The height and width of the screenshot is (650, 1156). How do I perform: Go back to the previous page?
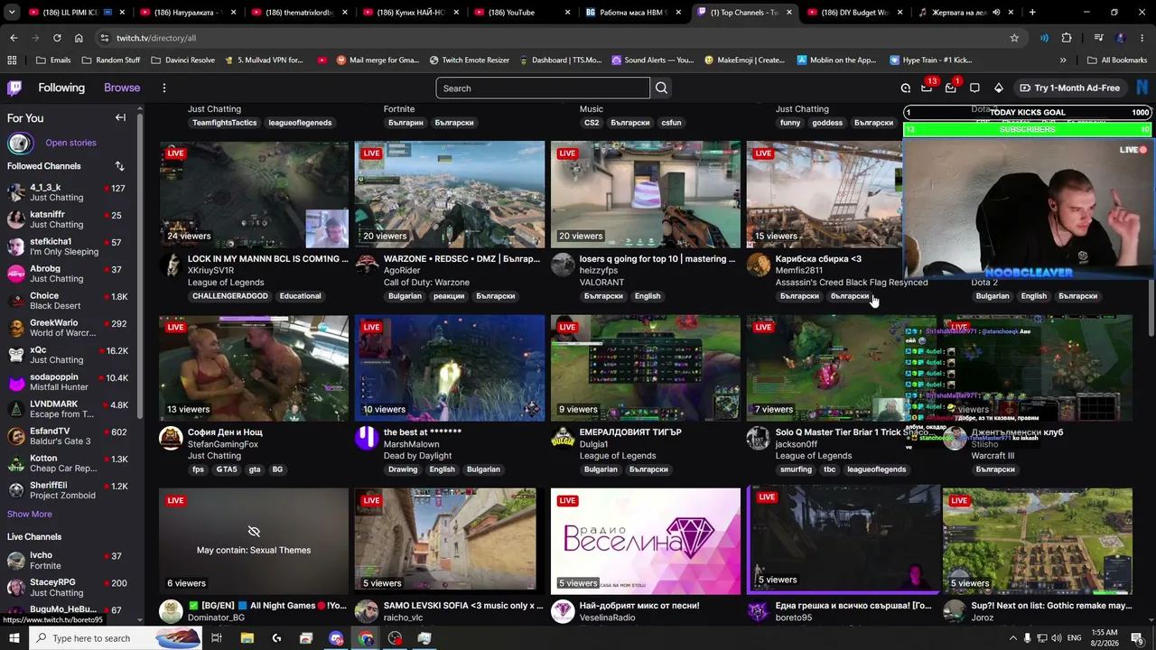(x=14, y=38)
